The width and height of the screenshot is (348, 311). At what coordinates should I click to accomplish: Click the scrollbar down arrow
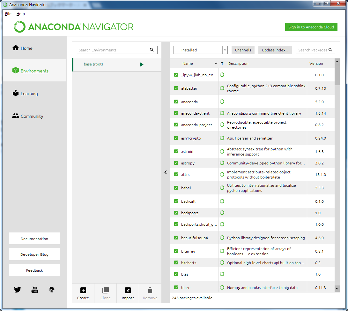click(x=337, y=289)
